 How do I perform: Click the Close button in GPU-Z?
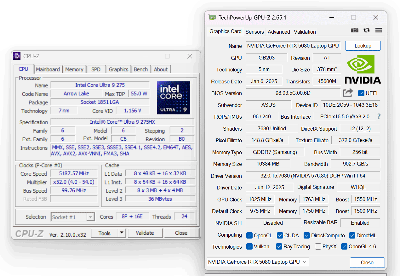[x=367, y=262]
